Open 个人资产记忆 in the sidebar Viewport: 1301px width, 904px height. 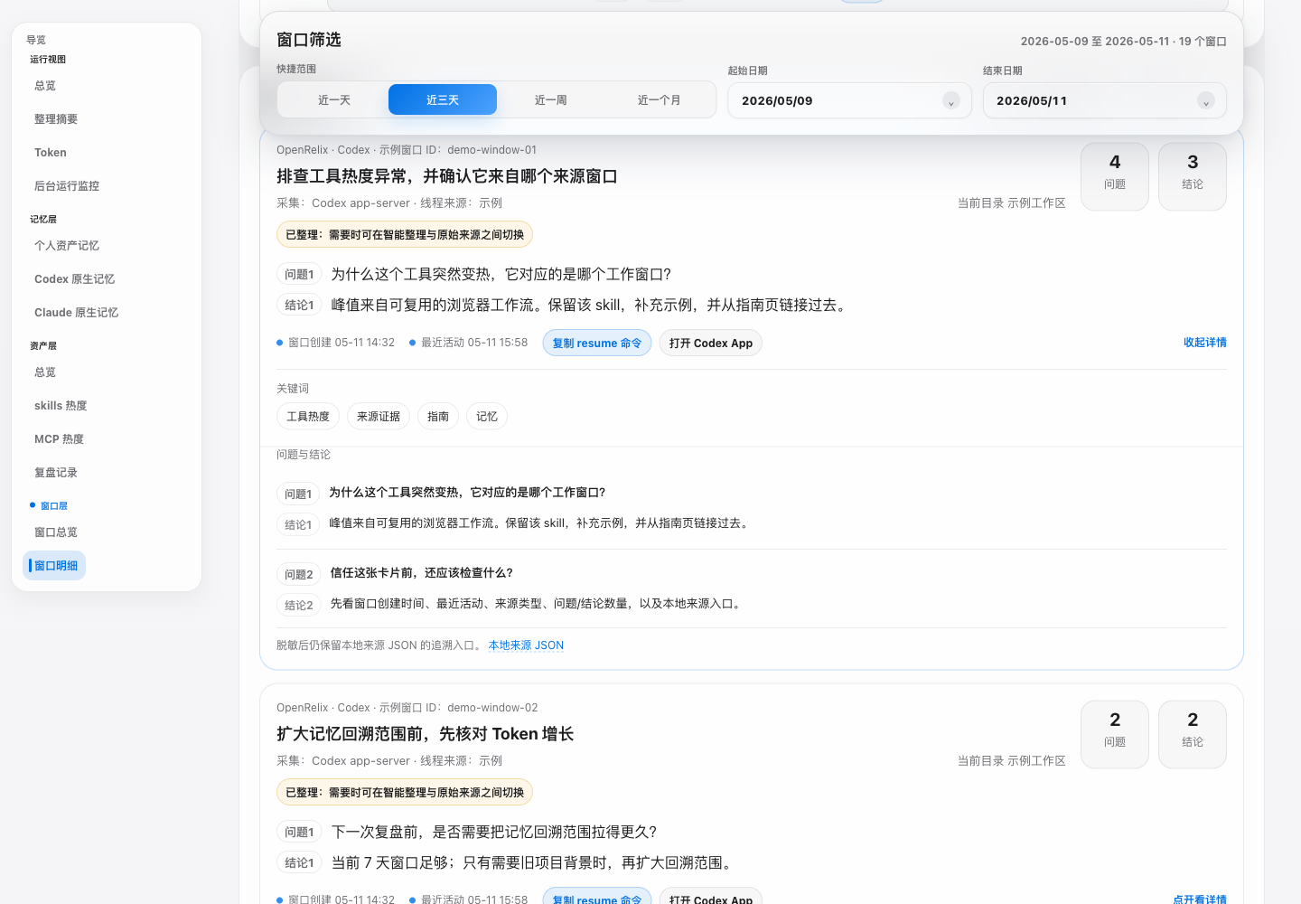pos(67,246)
